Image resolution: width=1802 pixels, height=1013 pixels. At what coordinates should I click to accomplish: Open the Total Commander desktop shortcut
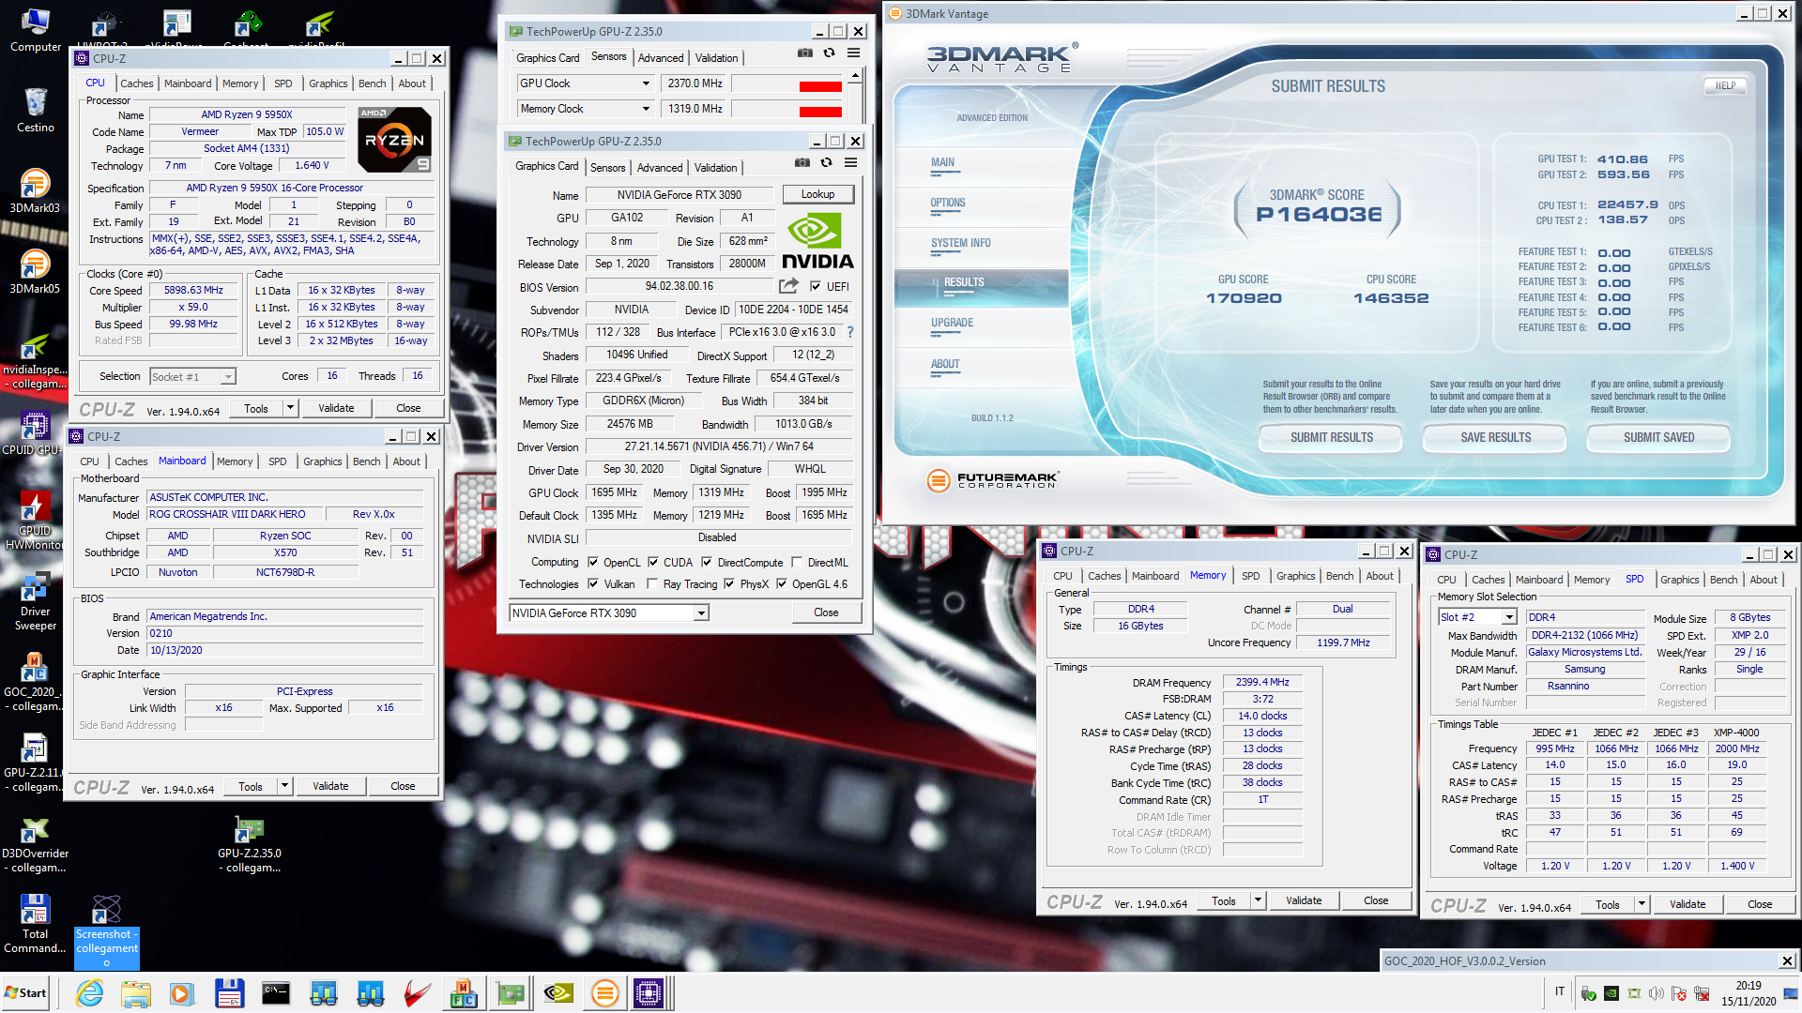pos(35,925)
